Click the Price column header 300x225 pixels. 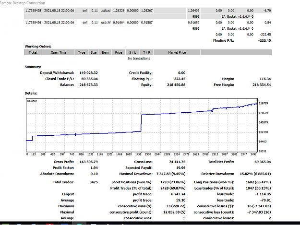[119, 52]
